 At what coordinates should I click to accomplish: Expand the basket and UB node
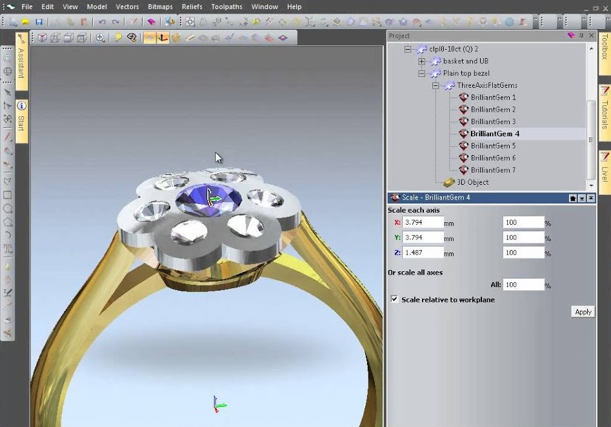pos(421,61)
